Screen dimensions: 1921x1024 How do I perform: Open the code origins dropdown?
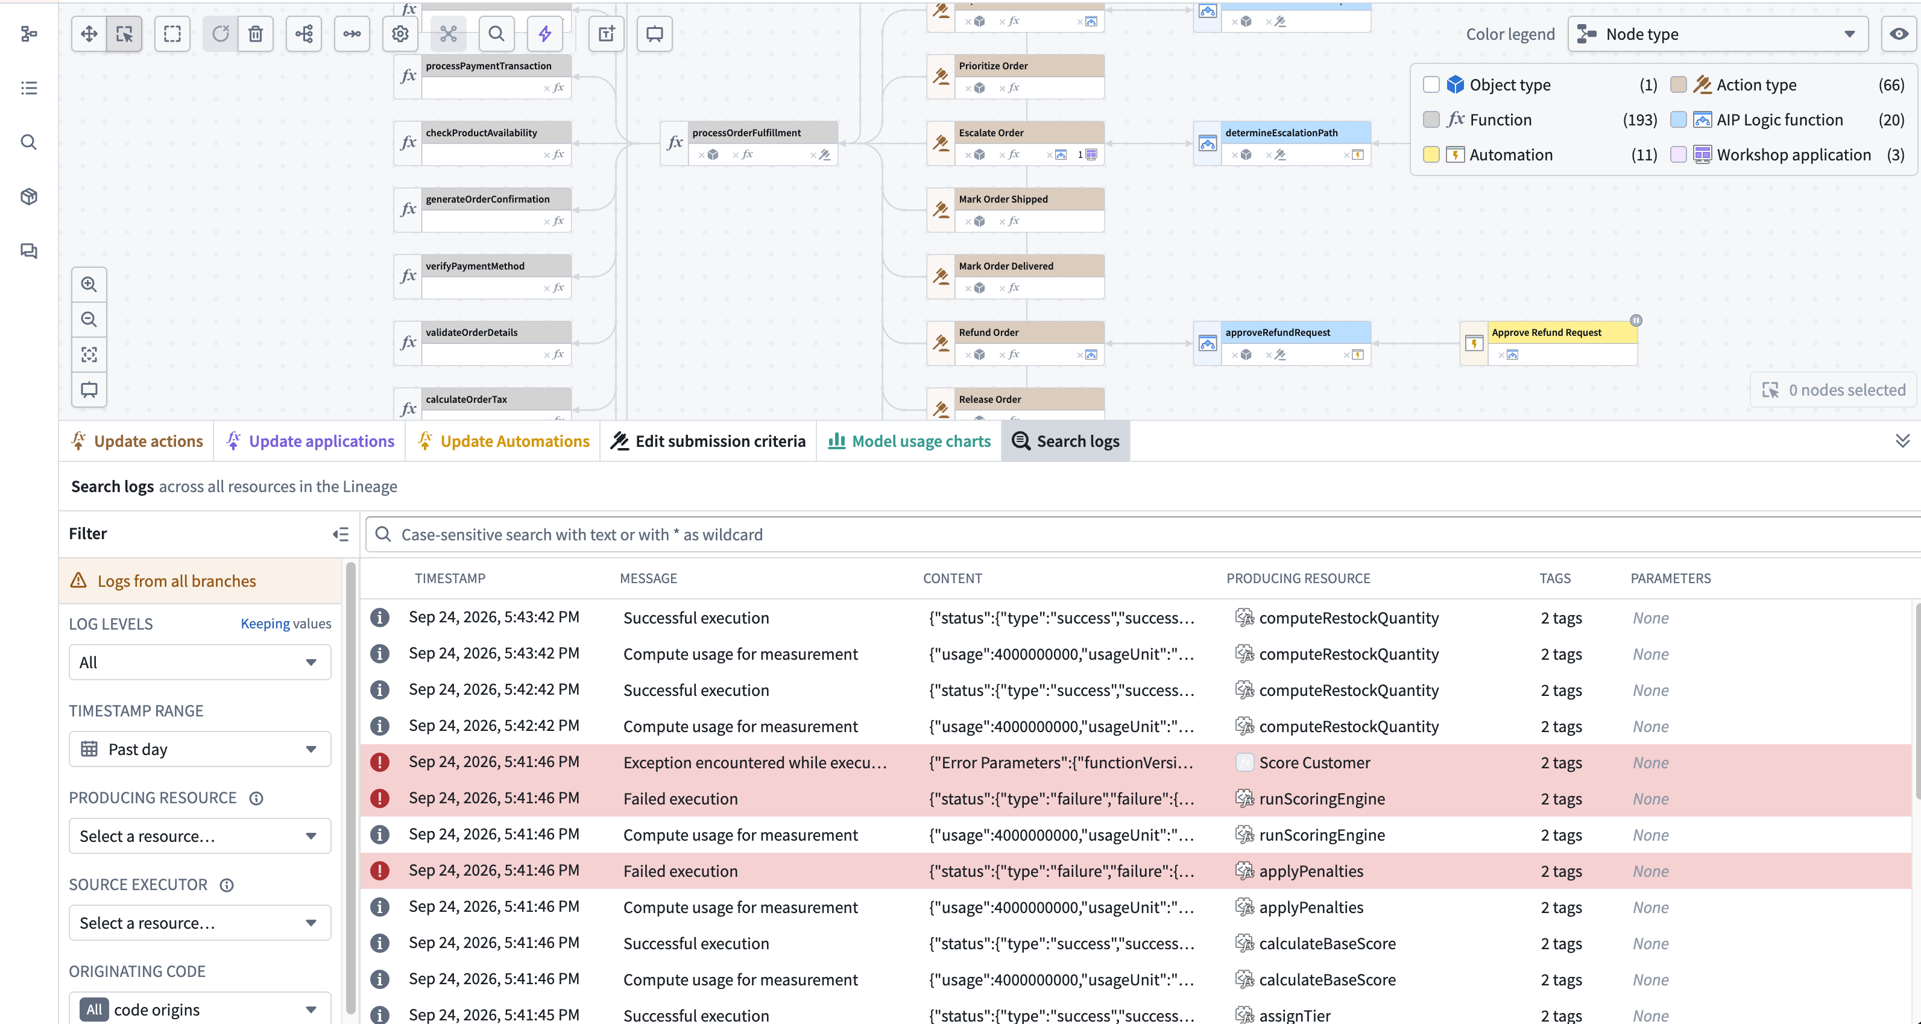[200, 1009]
